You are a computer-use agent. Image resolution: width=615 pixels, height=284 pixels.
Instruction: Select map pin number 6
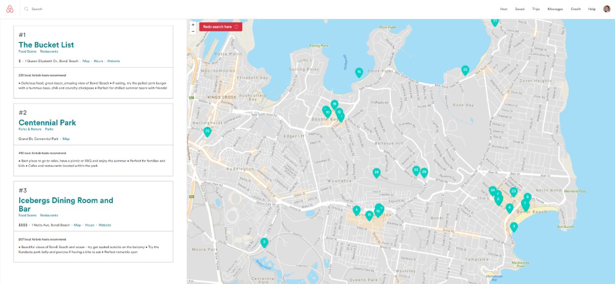pyautogui.click(x=509, y=208)
